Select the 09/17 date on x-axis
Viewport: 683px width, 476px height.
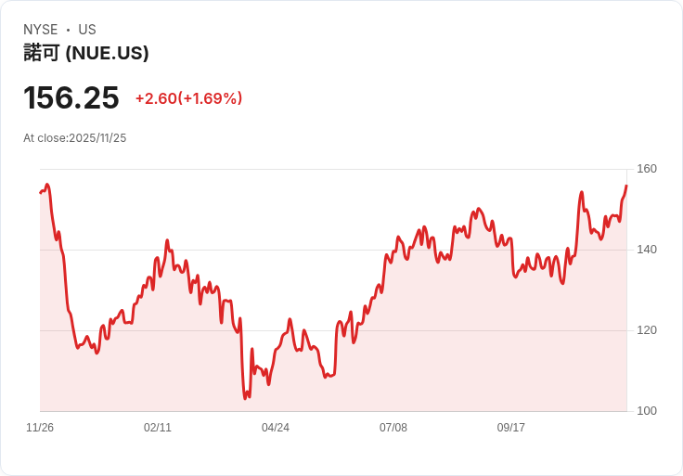tap(511, 428)
